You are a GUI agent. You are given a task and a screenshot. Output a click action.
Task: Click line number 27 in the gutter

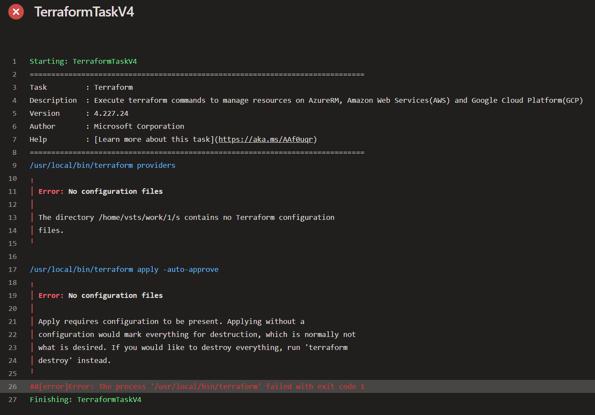click(13, 399)
